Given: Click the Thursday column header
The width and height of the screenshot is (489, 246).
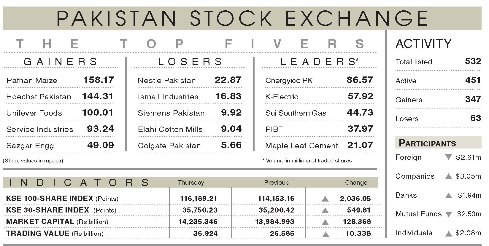Looking at the screenshot, I should click(191, 183).
